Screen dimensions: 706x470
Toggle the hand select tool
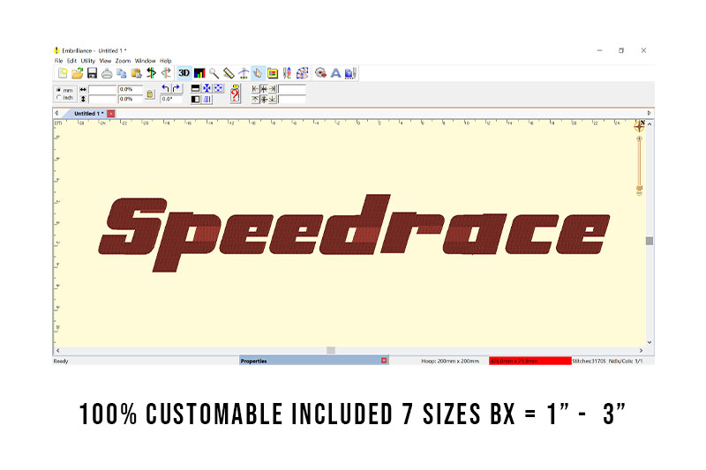tap(258, 73)
